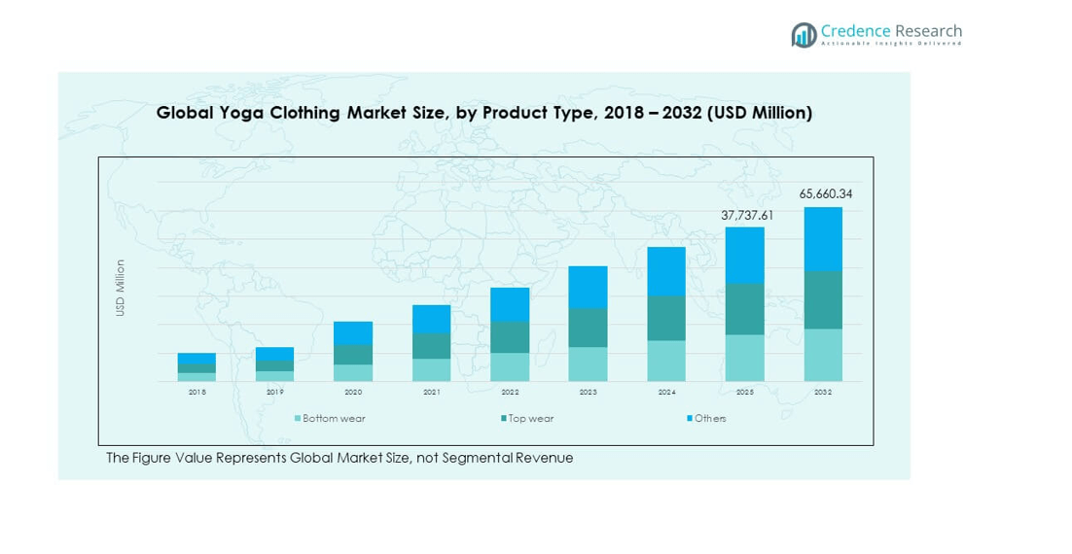Select the Bottom wear legend label
The height and width of the screenshot is (554, 1072).
[x=334, y=419]
